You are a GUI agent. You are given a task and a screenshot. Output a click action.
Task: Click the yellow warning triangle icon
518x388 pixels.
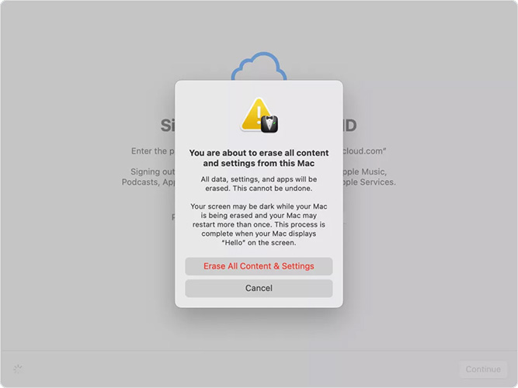pyautogui.click(x=255, y=113)
